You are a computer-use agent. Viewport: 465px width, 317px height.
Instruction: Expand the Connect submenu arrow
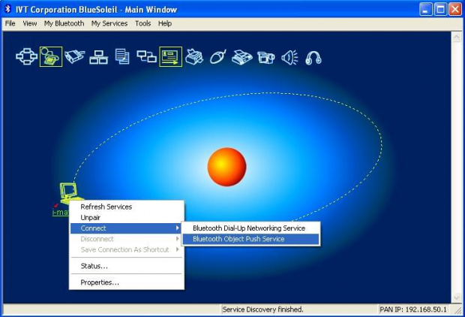[177, 228]
